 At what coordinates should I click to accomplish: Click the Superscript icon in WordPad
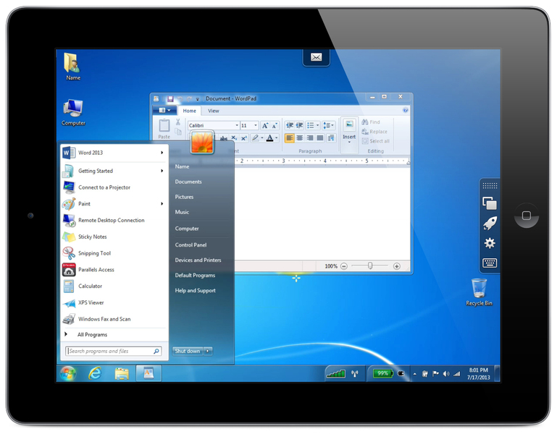click(243, 138)
